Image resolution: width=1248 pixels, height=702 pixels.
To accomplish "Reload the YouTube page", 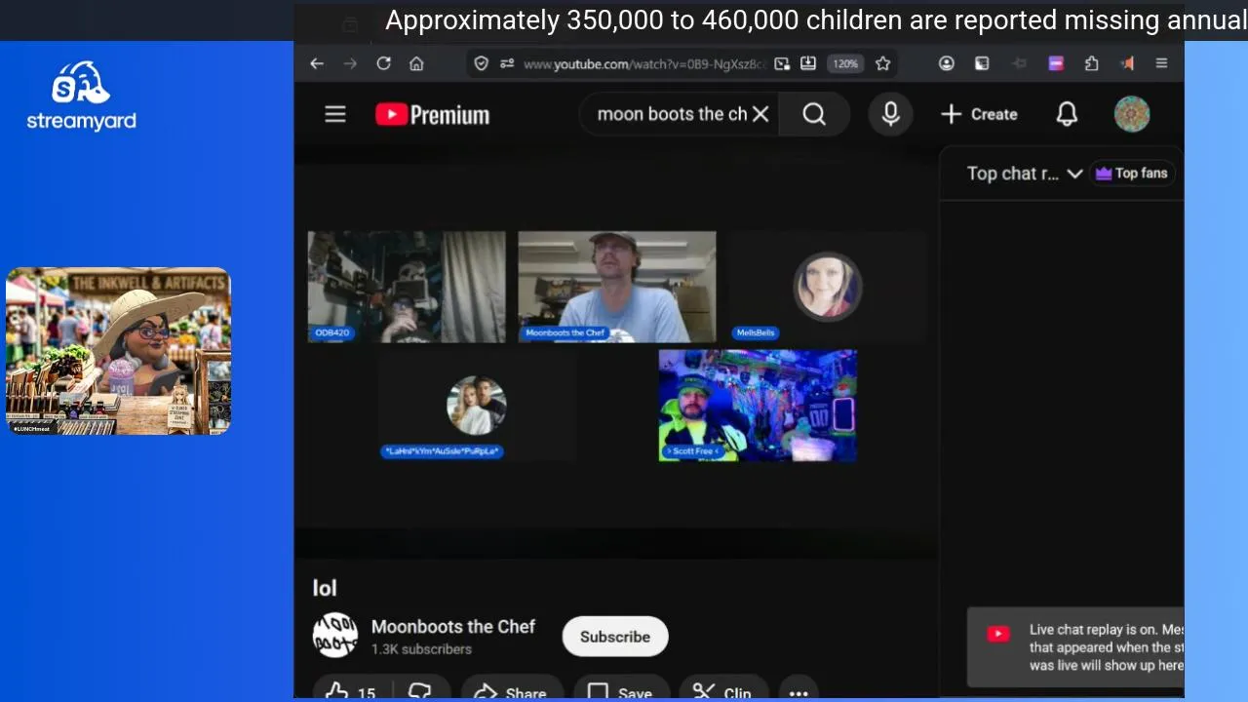I will (383, 63).
